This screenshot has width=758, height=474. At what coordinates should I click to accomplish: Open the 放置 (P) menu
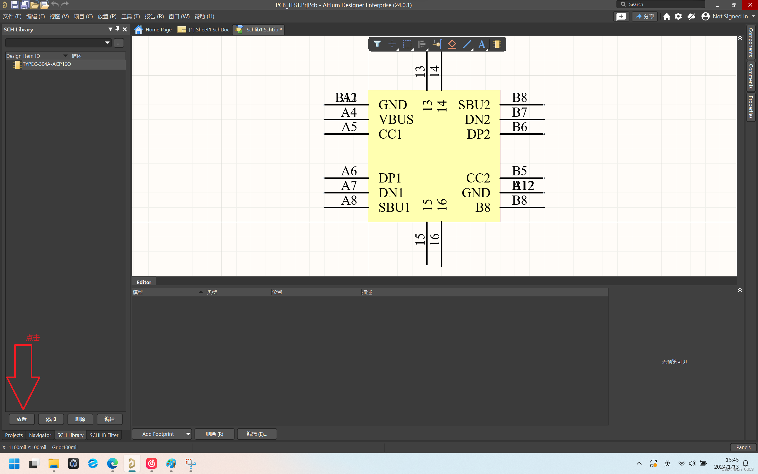pyautogui.click(x=107, y=16)
